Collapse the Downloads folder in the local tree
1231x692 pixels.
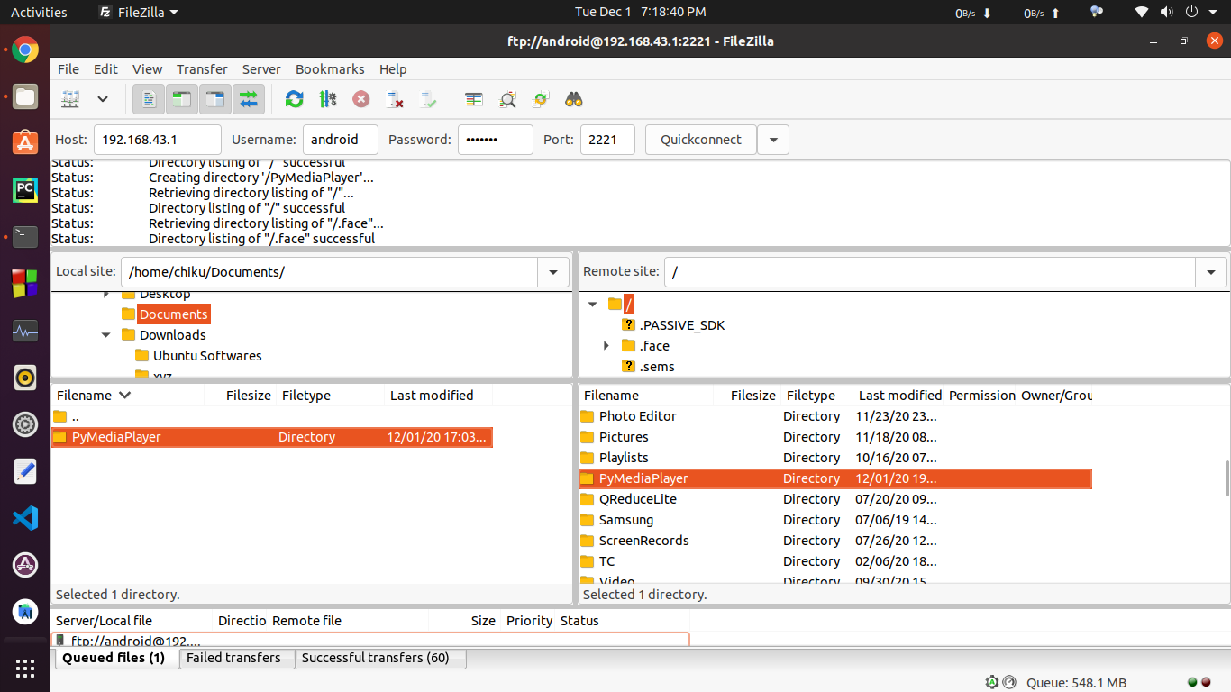pos(105,335)
